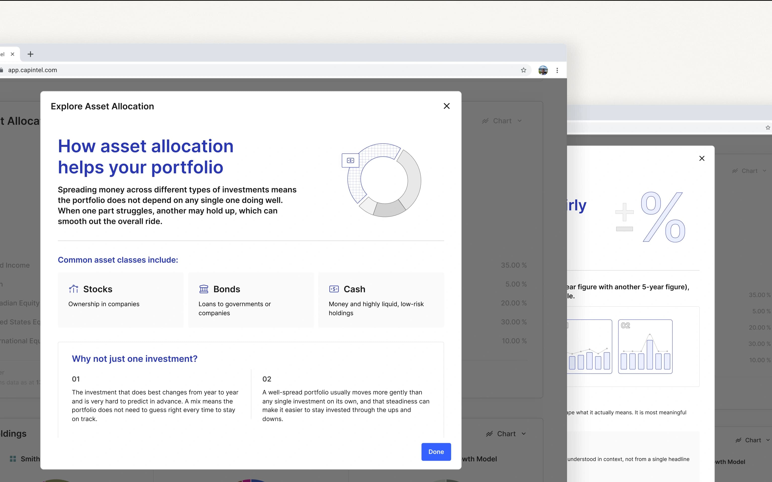Click the grid icon next to Smith
This screenshot has height=482, width=772.
[x=13, y=459]
